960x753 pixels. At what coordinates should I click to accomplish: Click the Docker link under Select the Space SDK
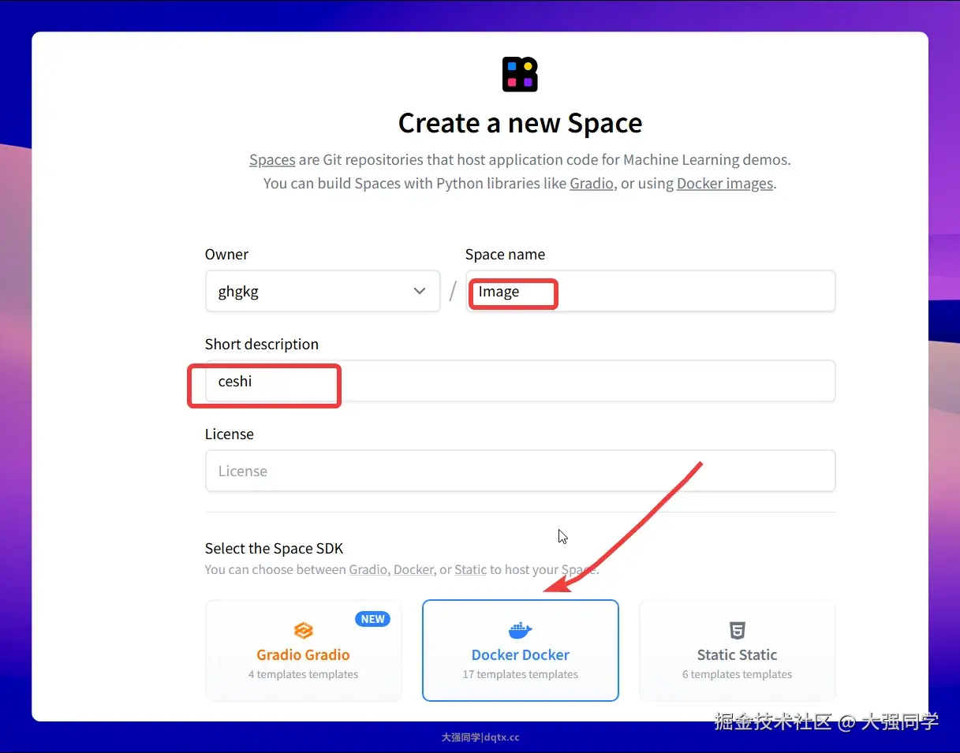pos(413,569)
